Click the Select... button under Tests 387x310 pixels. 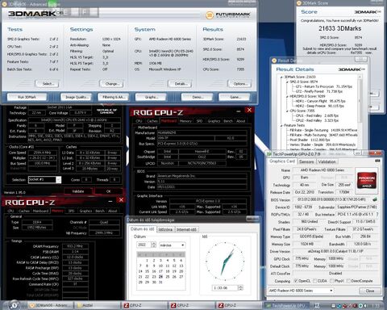coord(48,84)
